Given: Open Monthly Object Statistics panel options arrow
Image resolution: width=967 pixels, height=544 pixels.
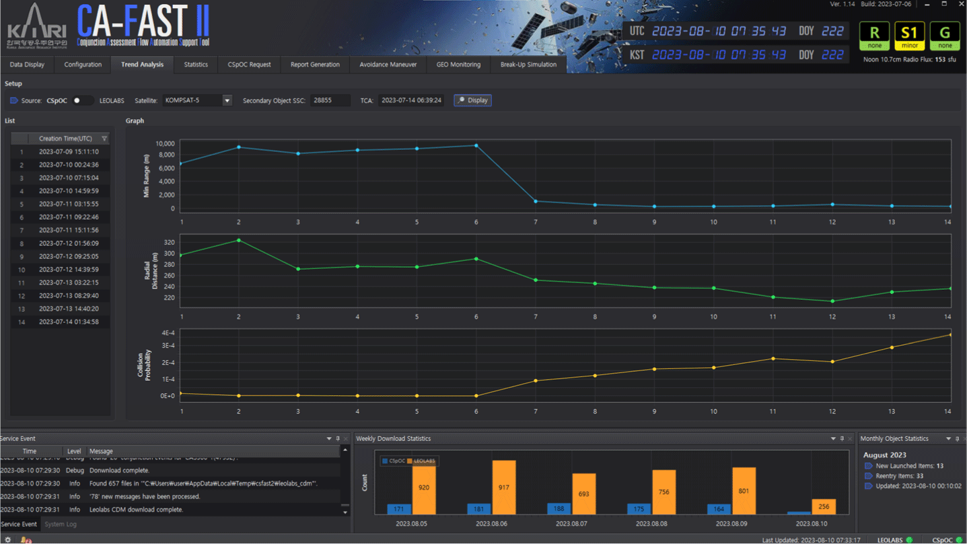Looking at the screenshot, I should click(948, 438).
